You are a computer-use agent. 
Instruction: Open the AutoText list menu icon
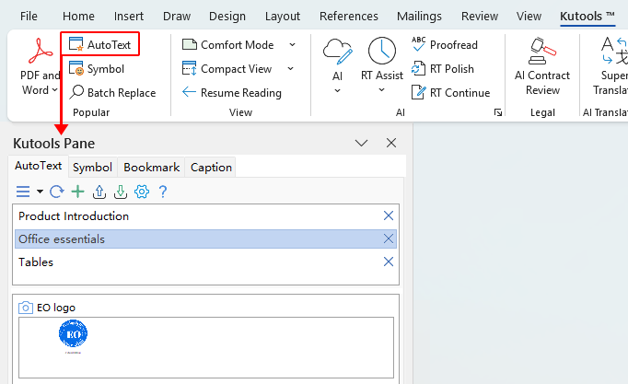tap(23, 192)
